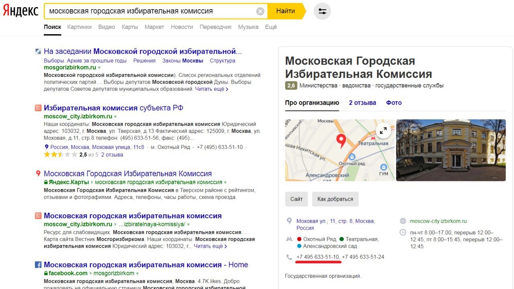
Task: Open the Структура sitelink
Action: tap(222, 61)
